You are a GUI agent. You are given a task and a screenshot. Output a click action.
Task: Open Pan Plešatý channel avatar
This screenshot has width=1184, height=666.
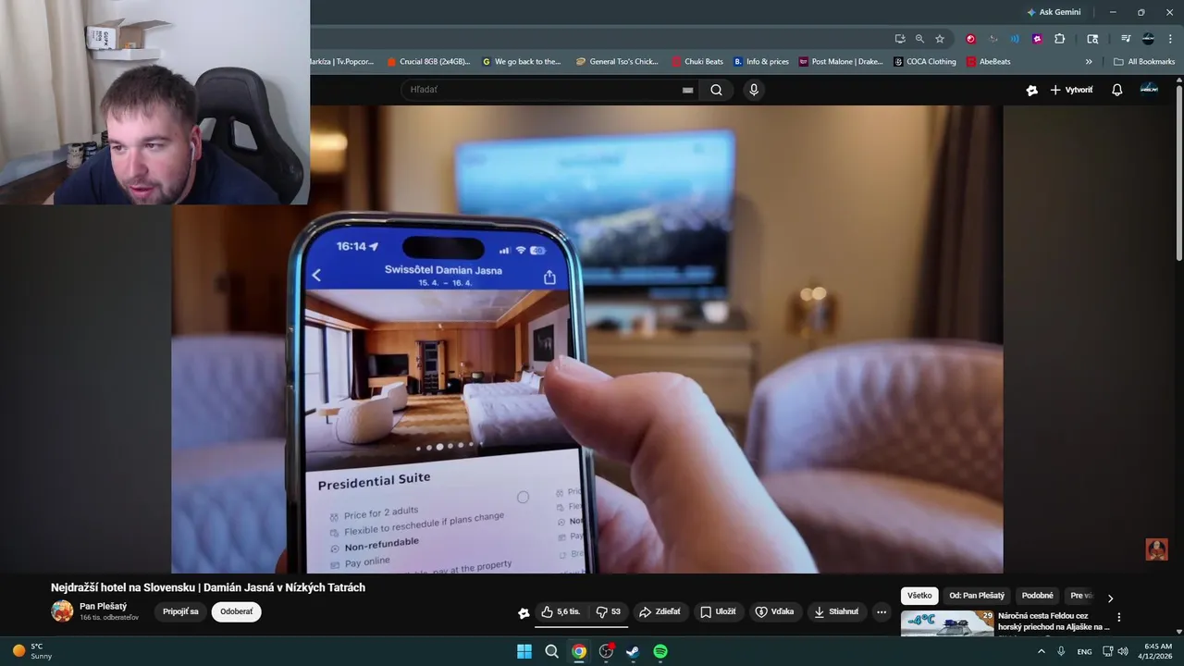62,611
